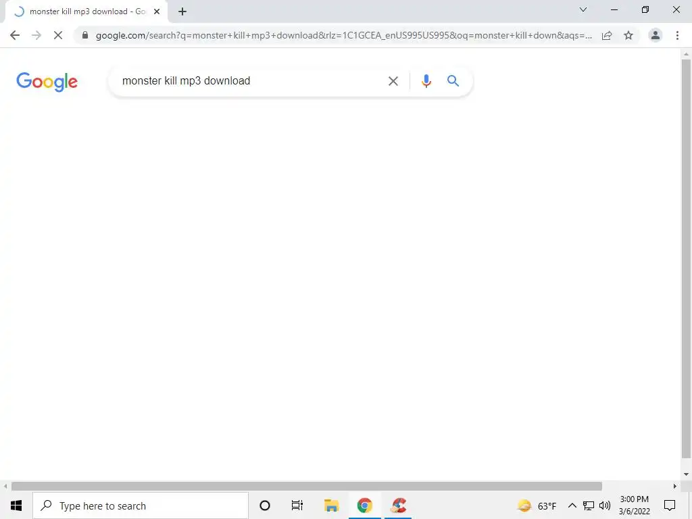This screenshot has height=519, width=692.
Task: Click the address bar URL
Action: (x=343, y=35)
